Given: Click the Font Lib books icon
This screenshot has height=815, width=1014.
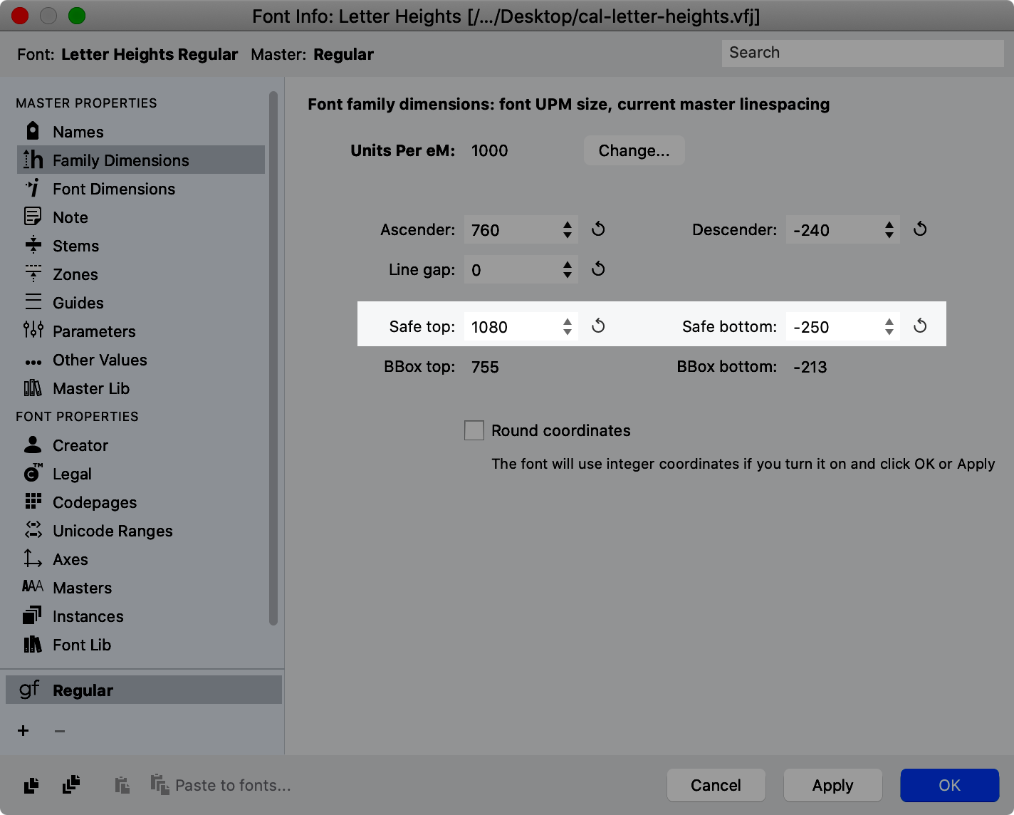Looking at the screenshot, I should pos(33,644).
